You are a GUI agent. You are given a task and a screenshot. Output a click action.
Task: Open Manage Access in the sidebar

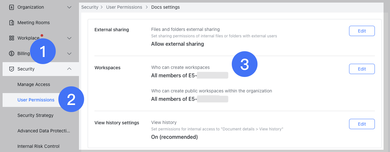(34, 84)
